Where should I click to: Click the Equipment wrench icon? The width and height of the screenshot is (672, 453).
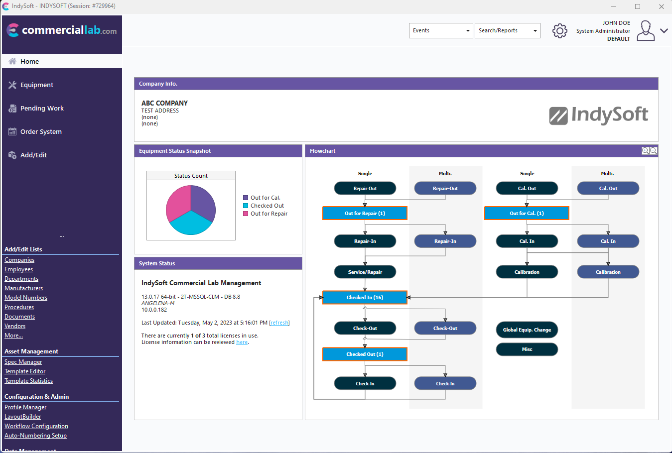pos(12,85)
